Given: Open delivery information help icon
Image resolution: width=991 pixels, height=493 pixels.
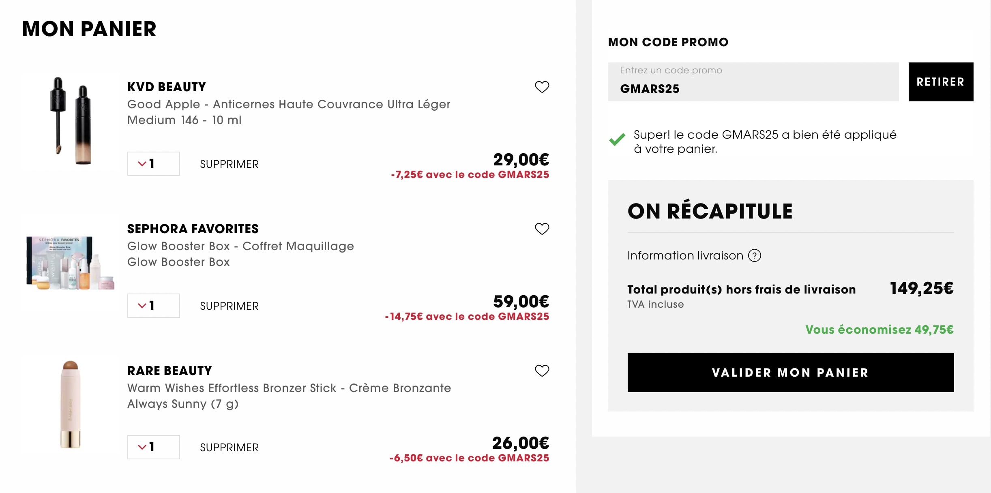Looking at the screenshot, I should [754, 255].
